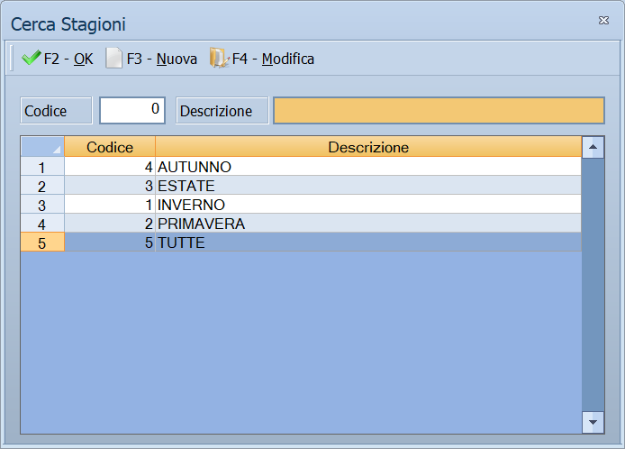
Task: Create new season via F3 - Nuova
Action: point(162,60)
